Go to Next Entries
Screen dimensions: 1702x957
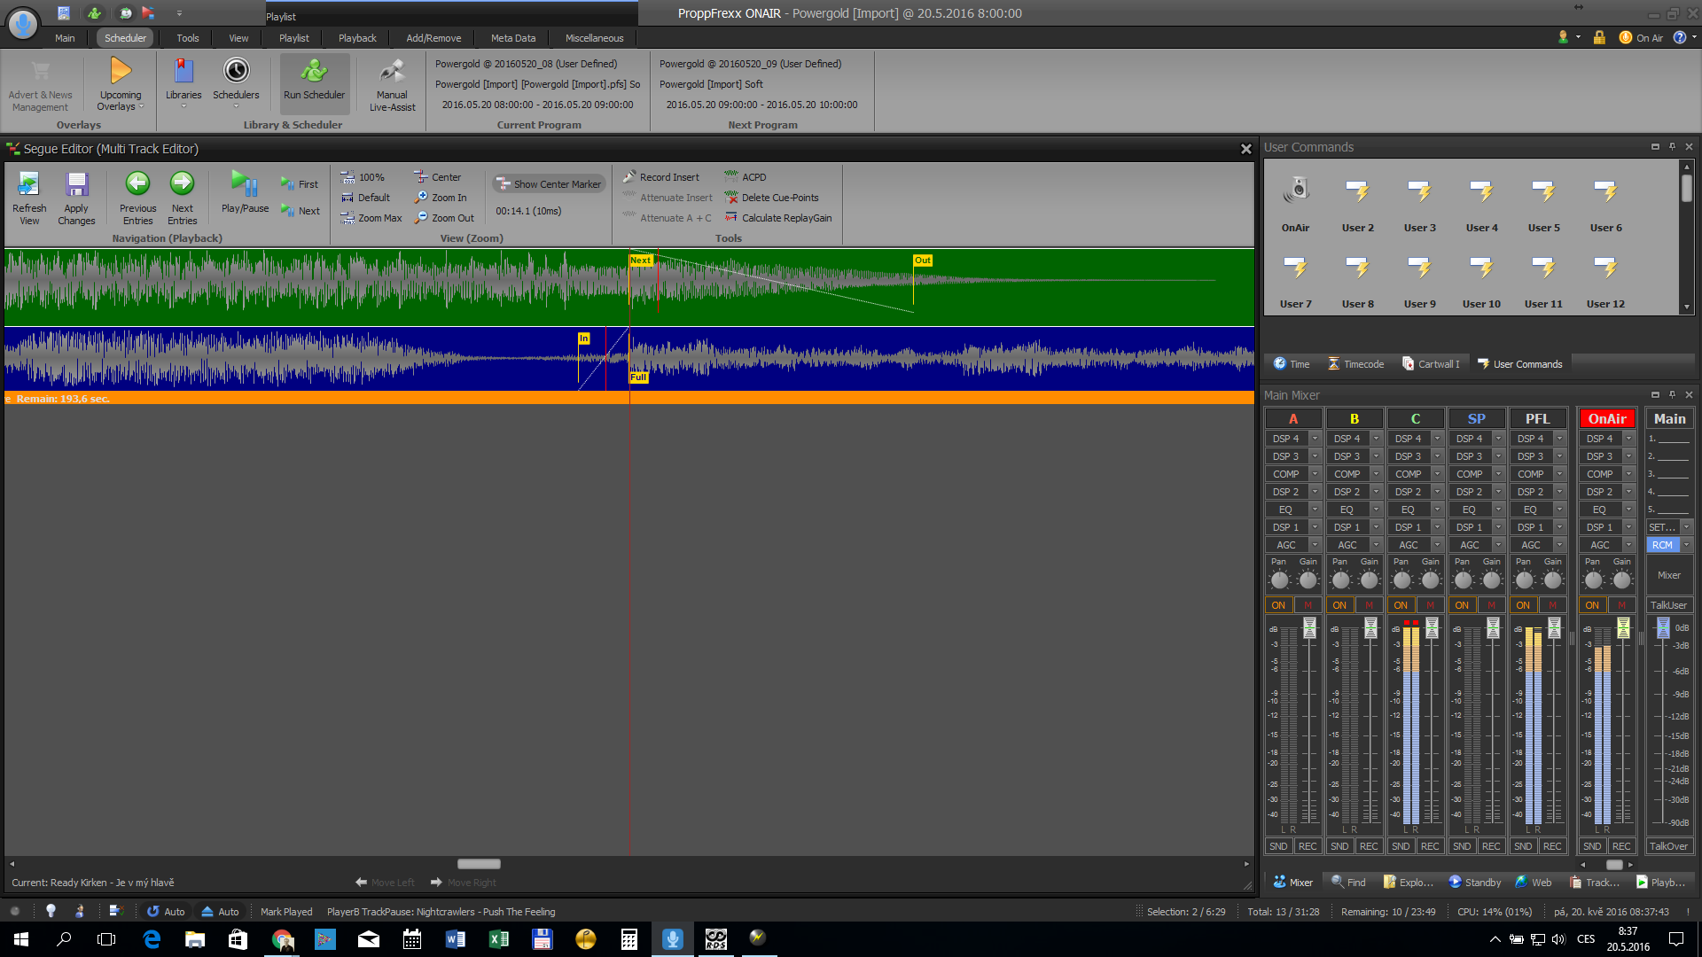tap(182, 184)
